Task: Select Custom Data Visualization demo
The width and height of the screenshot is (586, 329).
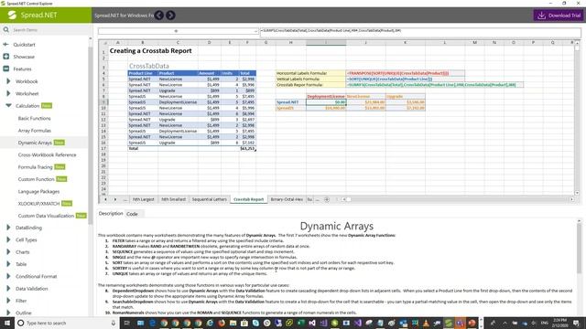Action: tap(46, 216)
